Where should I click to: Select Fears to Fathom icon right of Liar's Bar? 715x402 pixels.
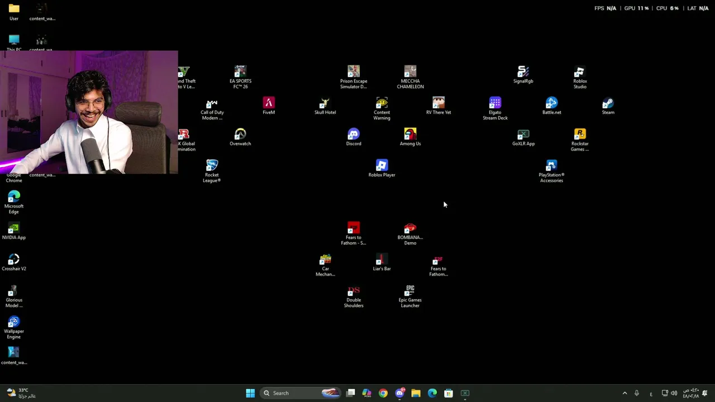pyautogui.click(x=438, y=265)
